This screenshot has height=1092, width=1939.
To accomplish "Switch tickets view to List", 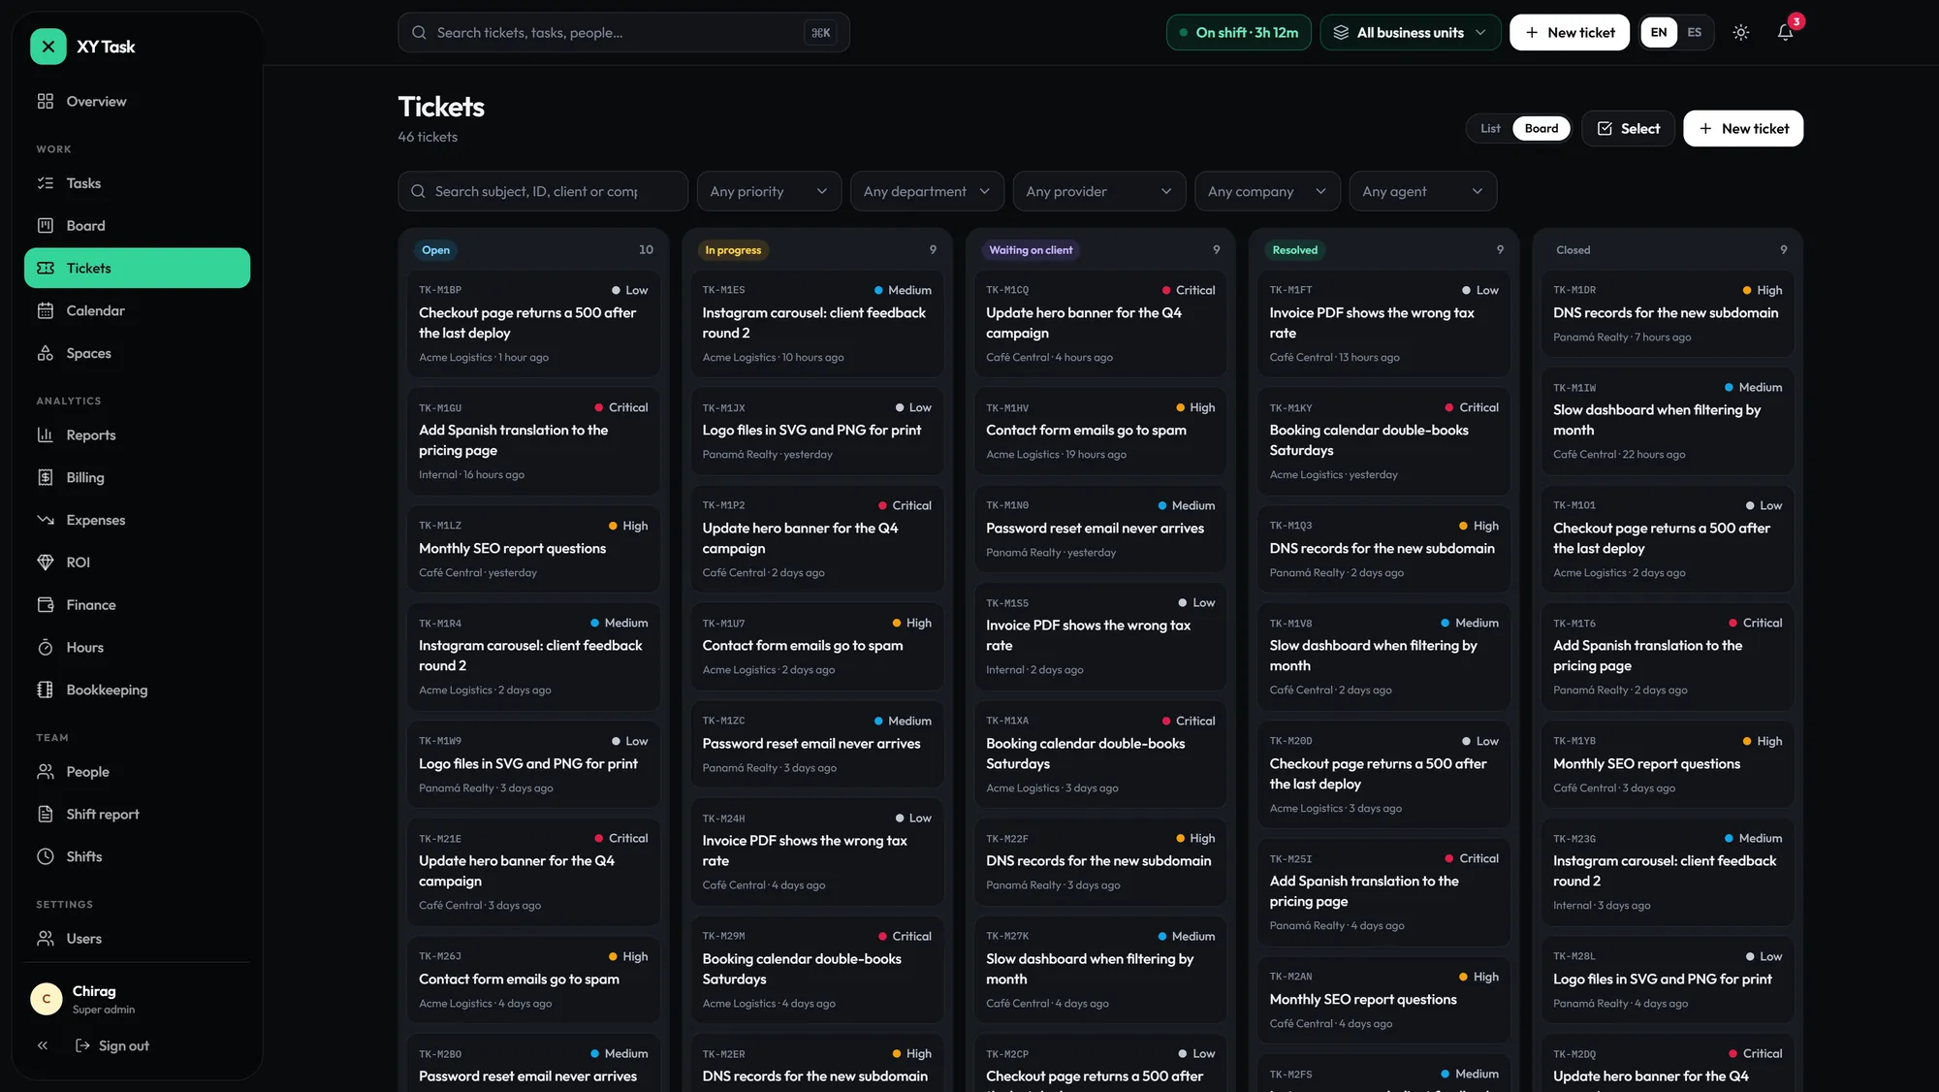I will click(1490, 128).
